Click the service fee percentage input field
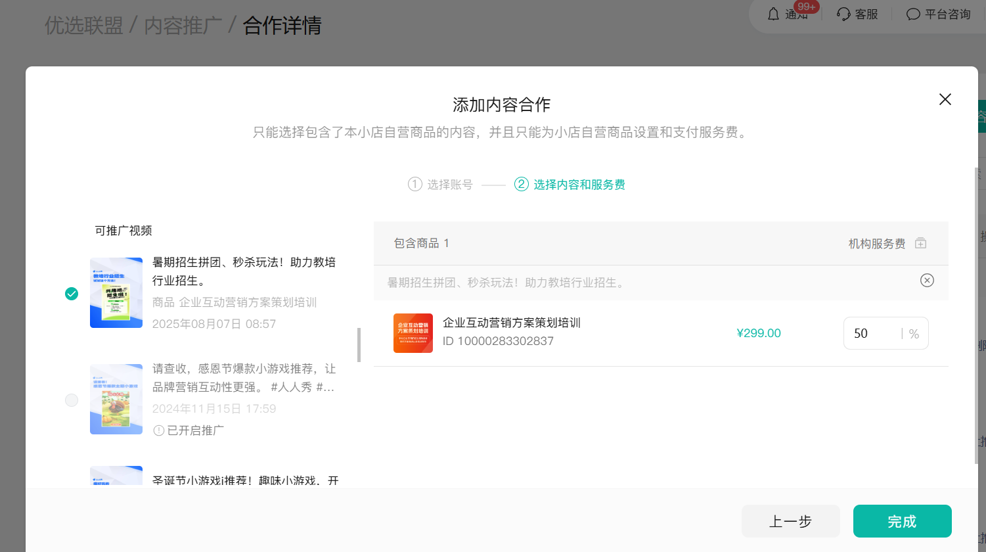This screenshot has width=986, height=552. [874, 333]
